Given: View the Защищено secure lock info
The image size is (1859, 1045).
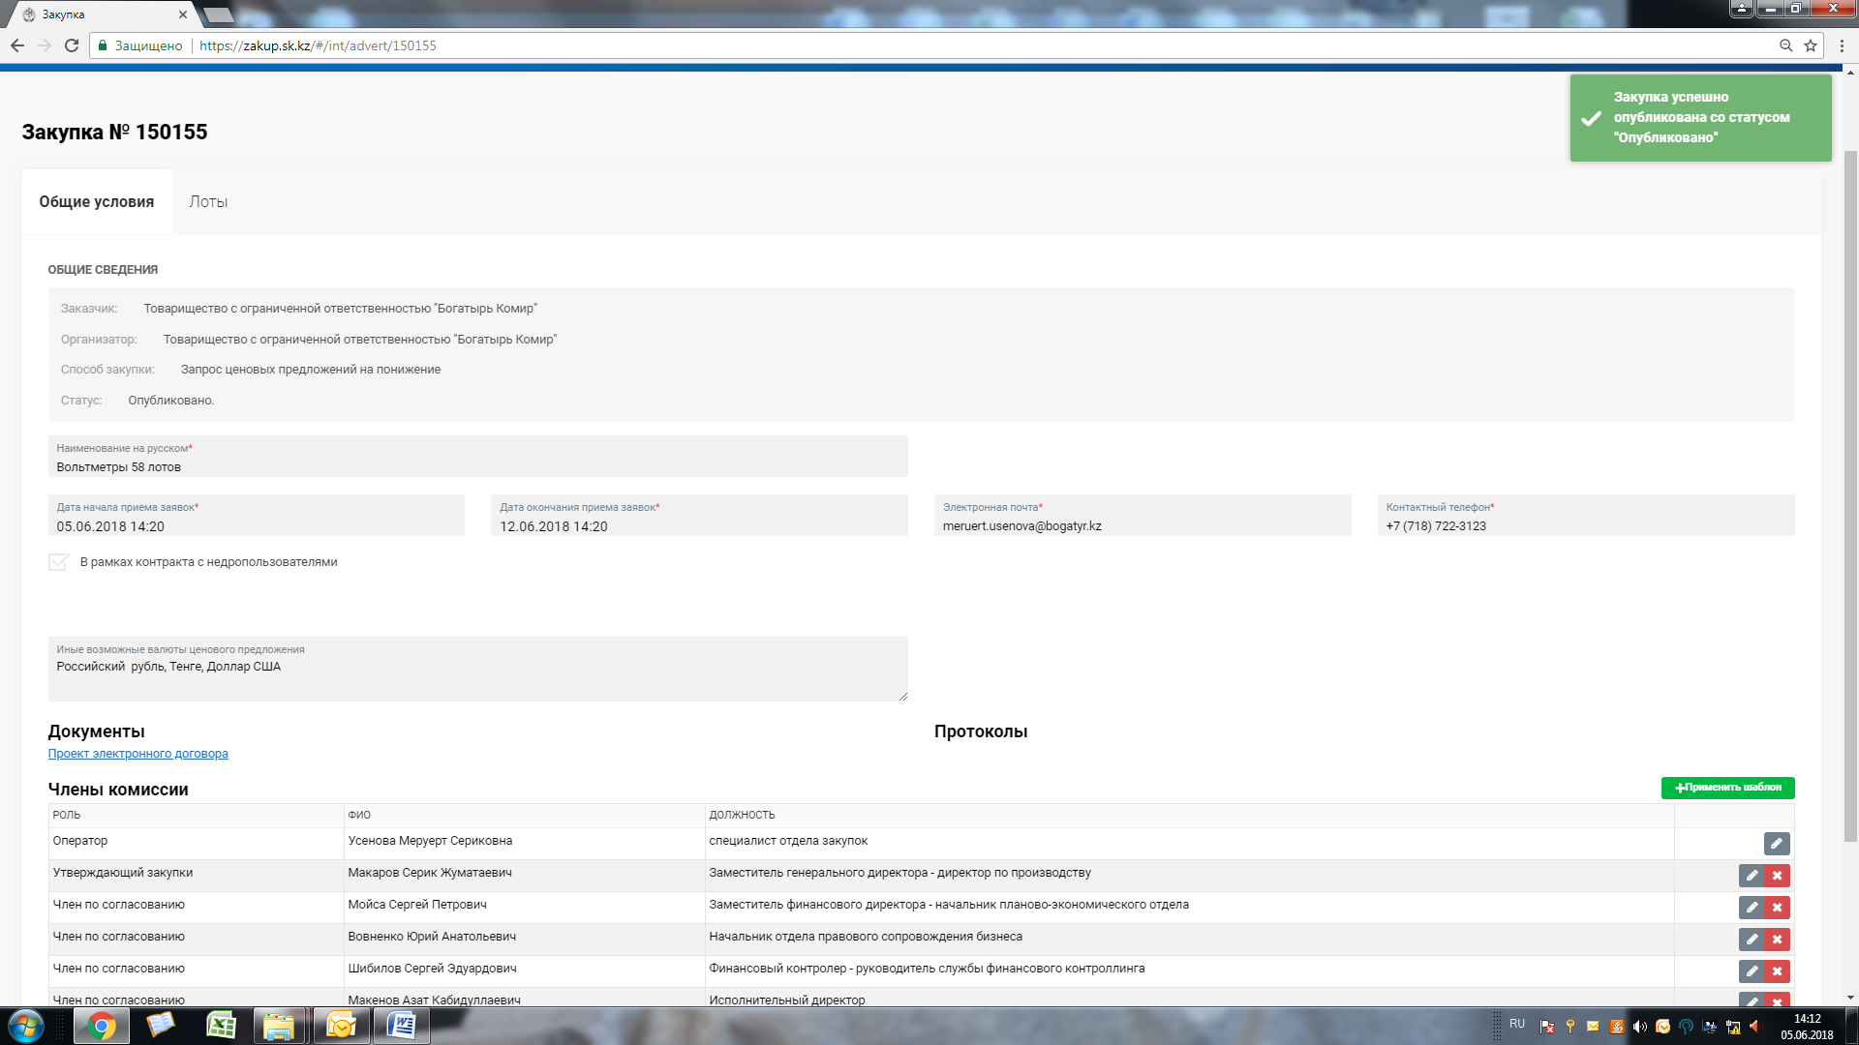Looking at the screenshot, I should (140, 45).
